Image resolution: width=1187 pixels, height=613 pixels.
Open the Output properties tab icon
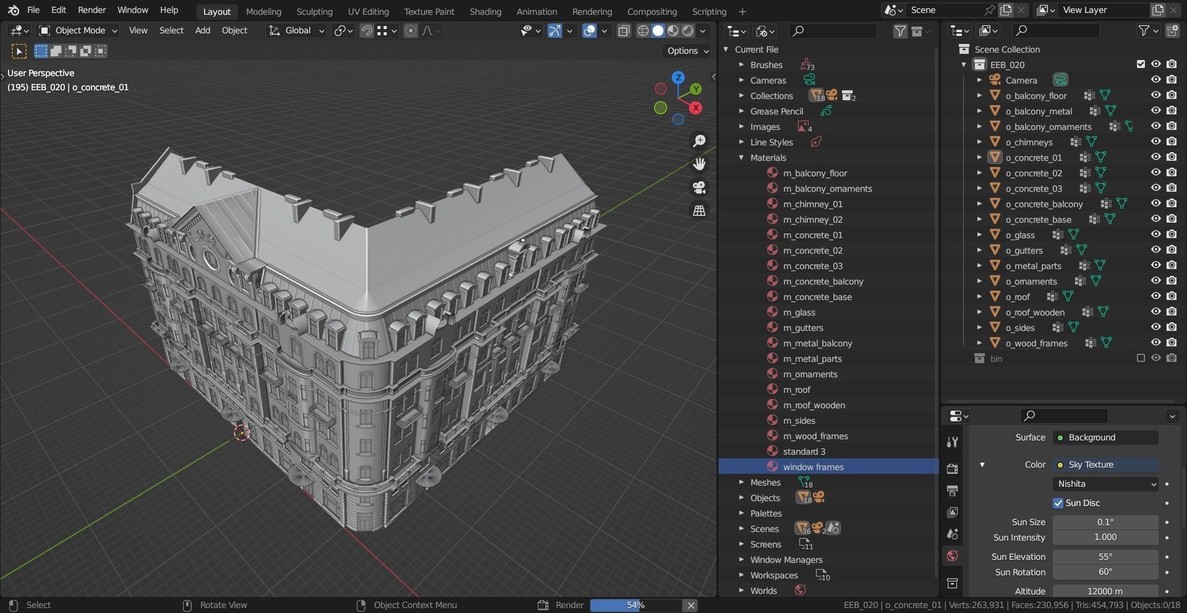click(x=952, y=491)
